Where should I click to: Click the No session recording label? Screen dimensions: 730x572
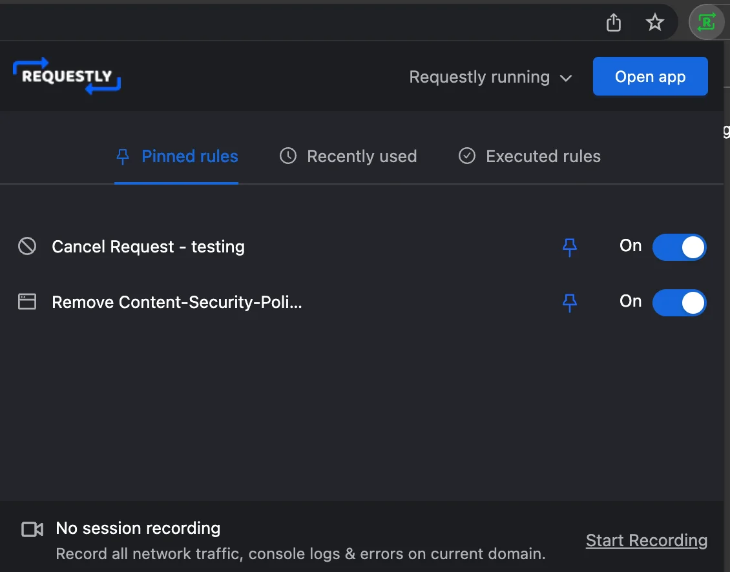pos(138,528)
